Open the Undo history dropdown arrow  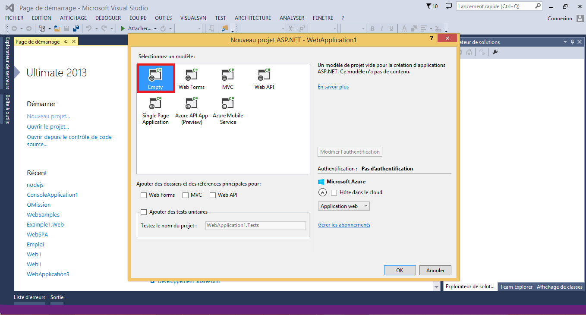tap(96, 29)
